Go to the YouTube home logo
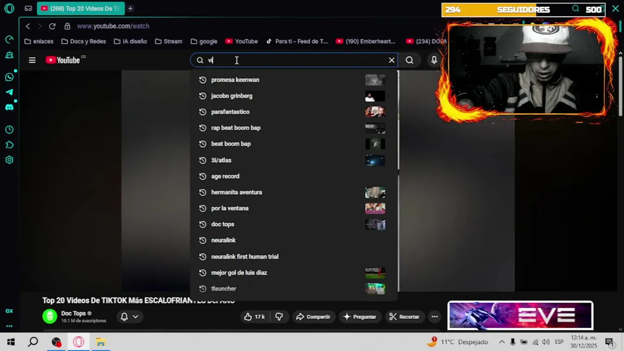The image size is (624, 351). click(x=63, y=60)
